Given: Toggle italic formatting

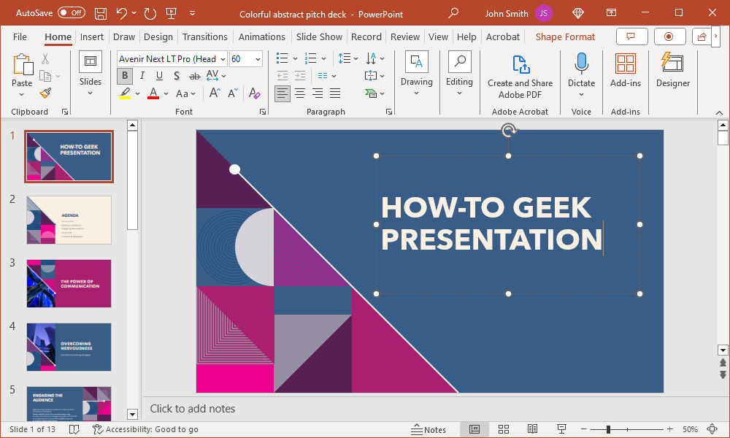Looking at the screenshot, I should [142, 75].
